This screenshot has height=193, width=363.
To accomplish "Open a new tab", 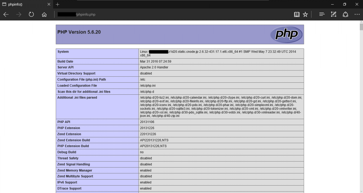I will coord(57,4).
